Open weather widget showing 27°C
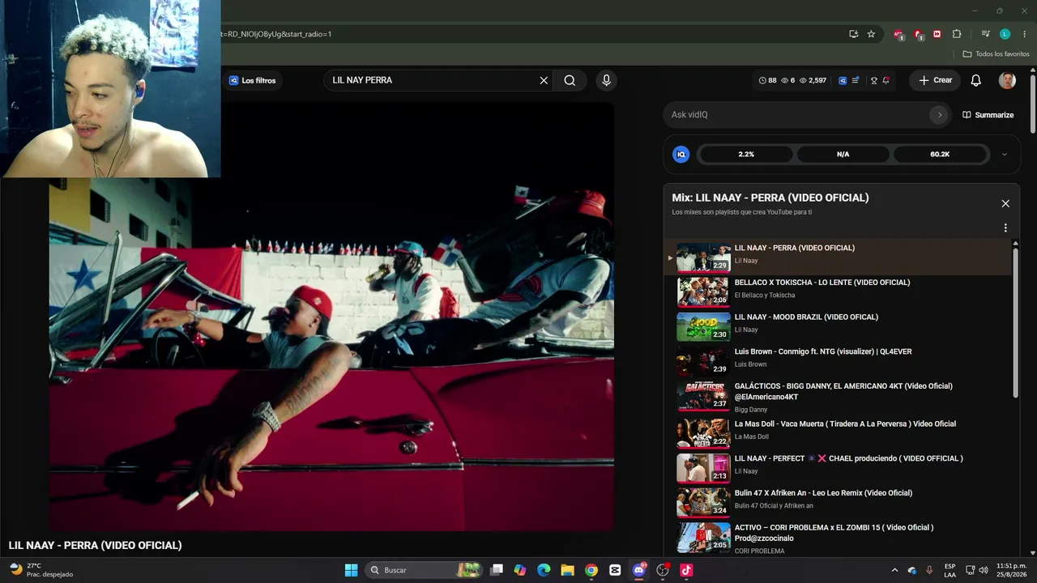The image size is (1037, 583). click(41, 570)
